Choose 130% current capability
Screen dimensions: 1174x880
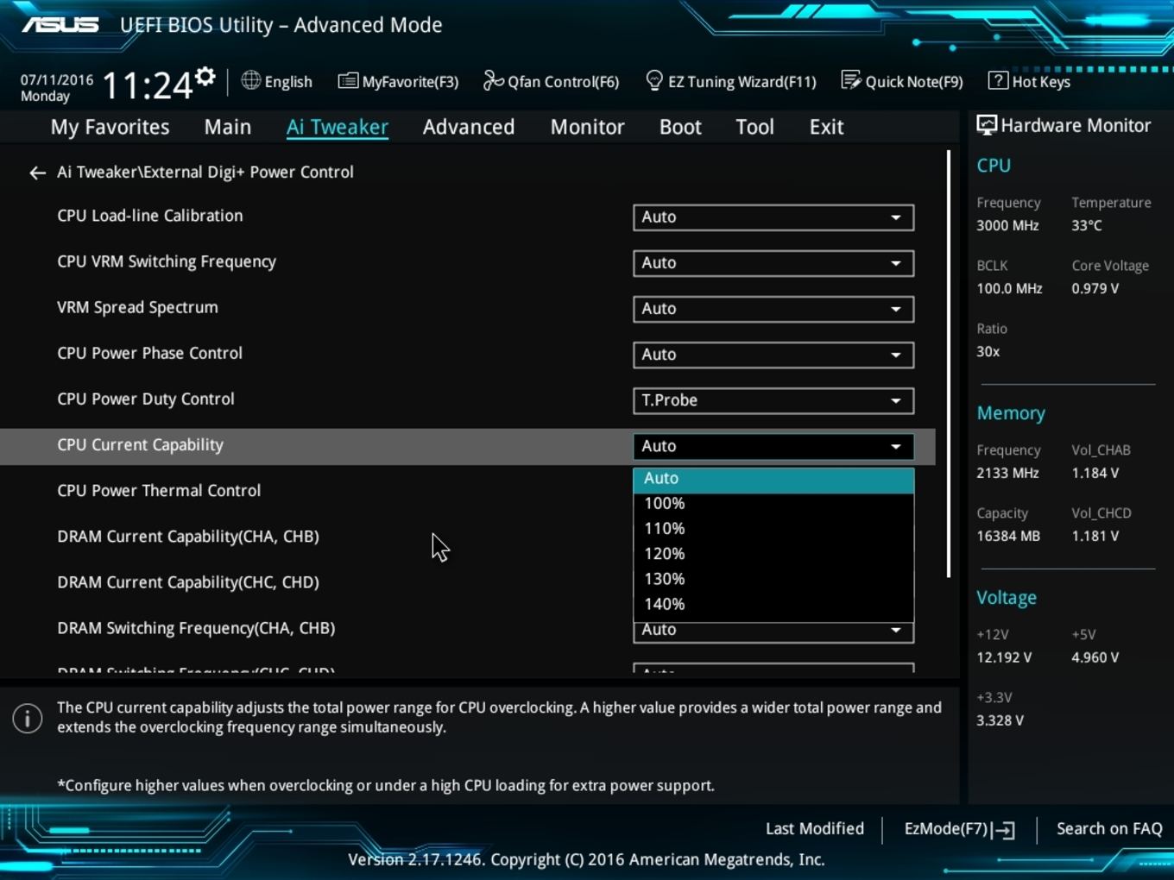tap(773, 579)
